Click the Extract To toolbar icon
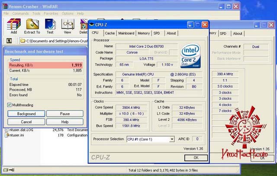Screen dimensions: 277x176 [x=32, y=26]
